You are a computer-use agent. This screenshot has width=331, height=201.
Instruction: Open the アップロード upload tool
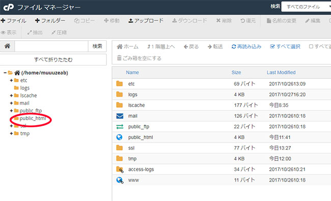(x=146, y=21)
